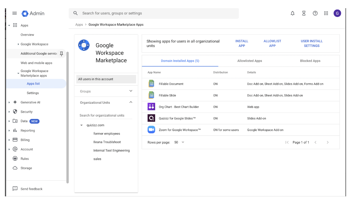Click the Reporting bar chart icon
Viewport: 351px width, 201px height.
tap(15, 130)
